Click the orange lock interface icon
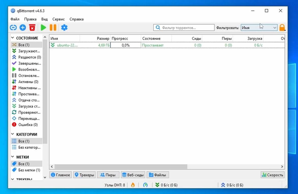298x194 pixels. pos(282,28)
